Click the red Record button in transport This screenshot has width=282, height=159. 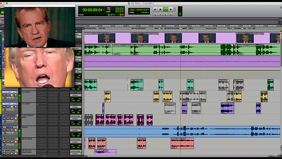171,9
